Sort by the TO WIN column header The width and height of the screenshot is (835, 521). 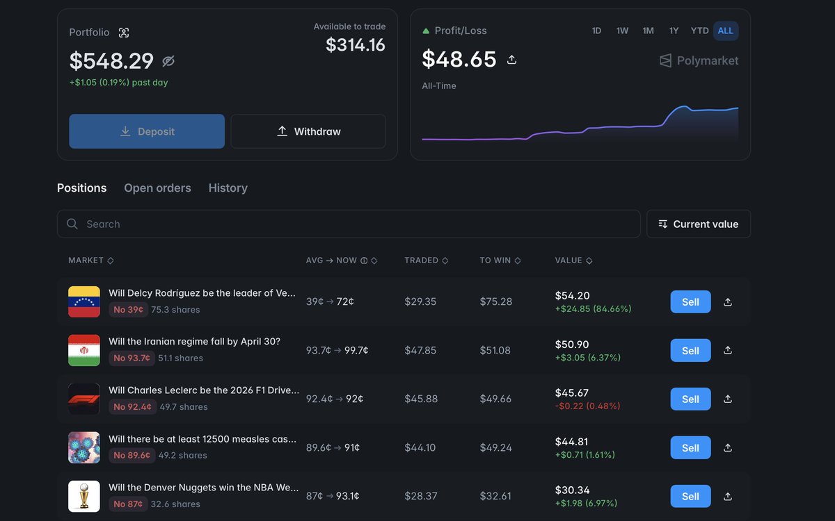tap(500, 260)
